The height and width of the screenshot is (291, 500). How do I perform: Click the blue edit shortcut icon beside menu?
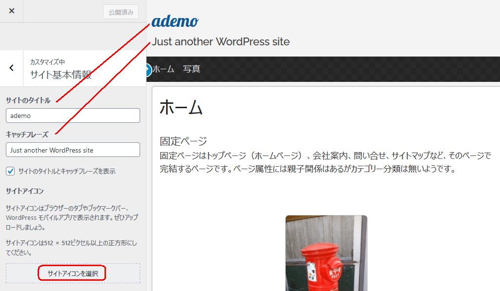148,70
